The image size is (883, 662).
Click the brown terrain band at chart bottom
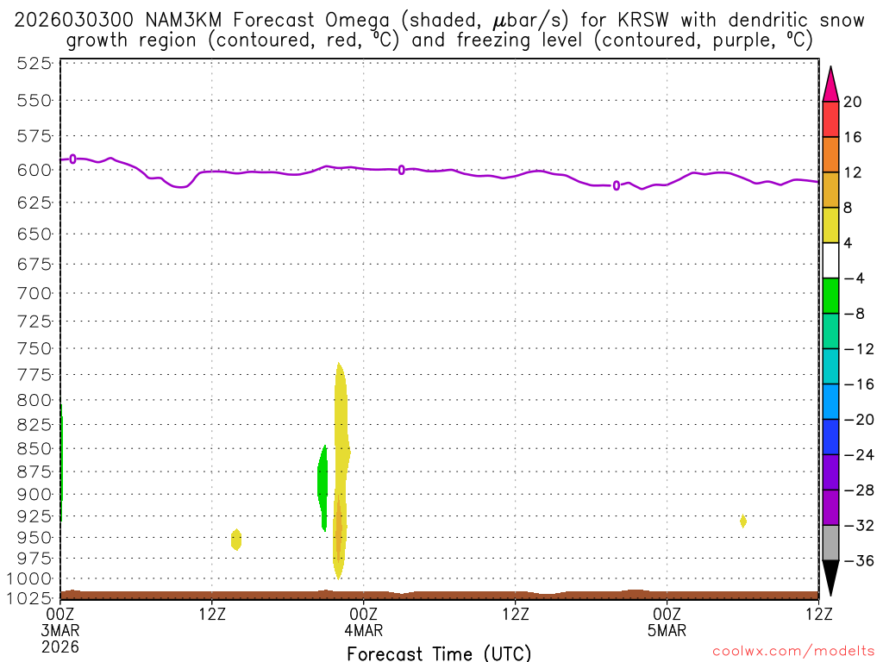pos(439,595)
